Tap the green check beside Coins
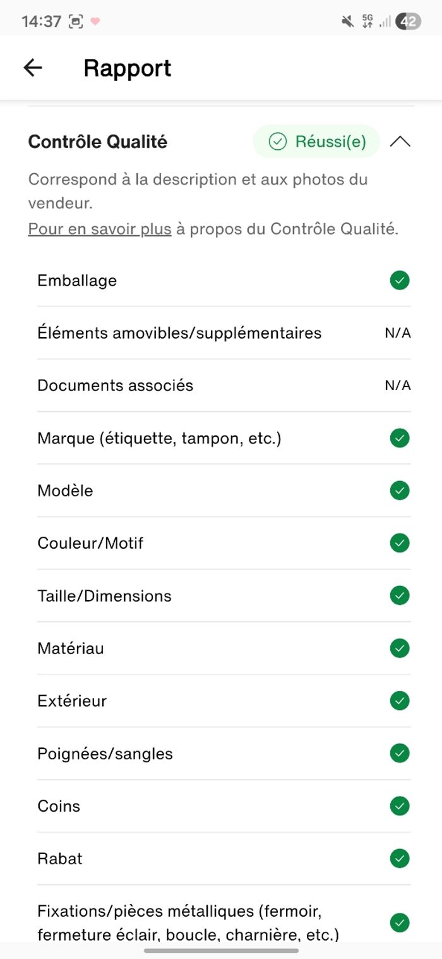442x959 pixels. pos(399,806)
